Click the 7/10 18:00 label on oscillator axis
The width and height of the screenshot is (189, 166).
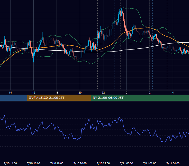click(57, 163)
